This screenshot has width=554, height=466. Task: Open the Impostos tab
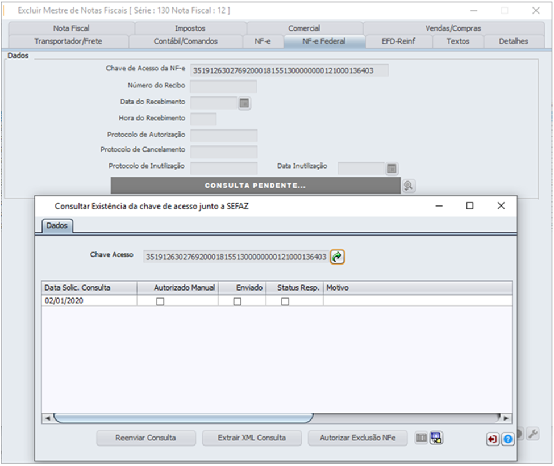point(190,28)
